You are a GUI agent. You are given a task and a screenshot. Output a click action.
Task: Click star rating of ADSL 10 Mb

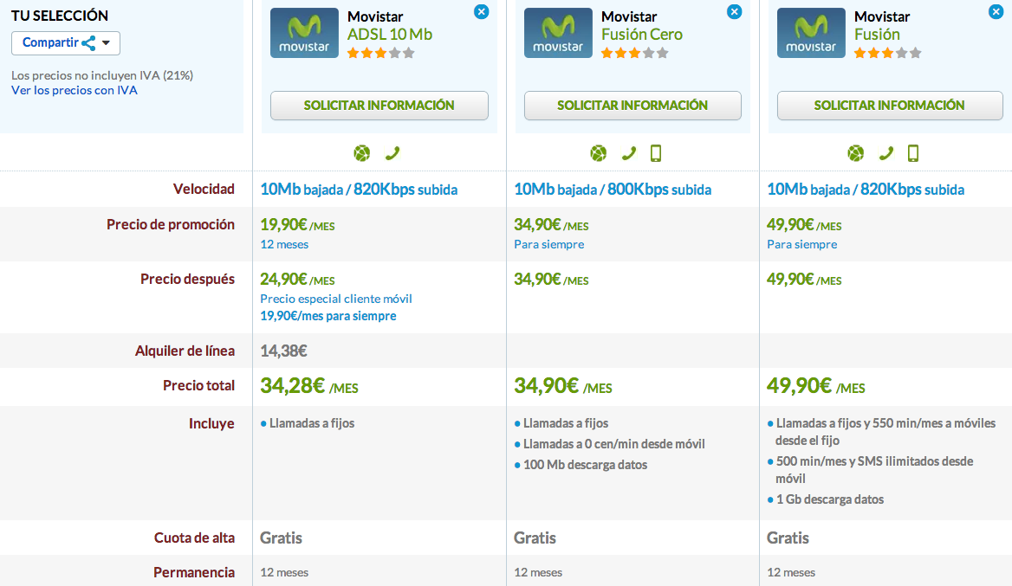click(x=380, y=54)
